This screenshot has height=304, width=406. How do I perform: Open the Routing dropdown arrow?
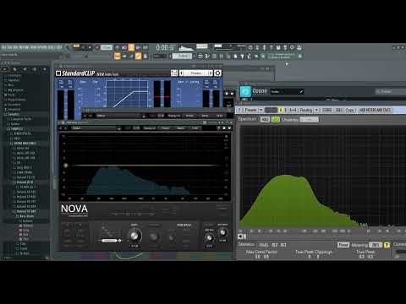point(316,110)
